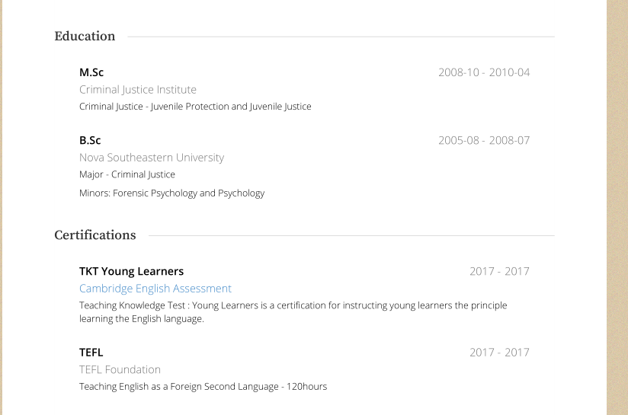Select the B.Sc degree title

point(90,140)
